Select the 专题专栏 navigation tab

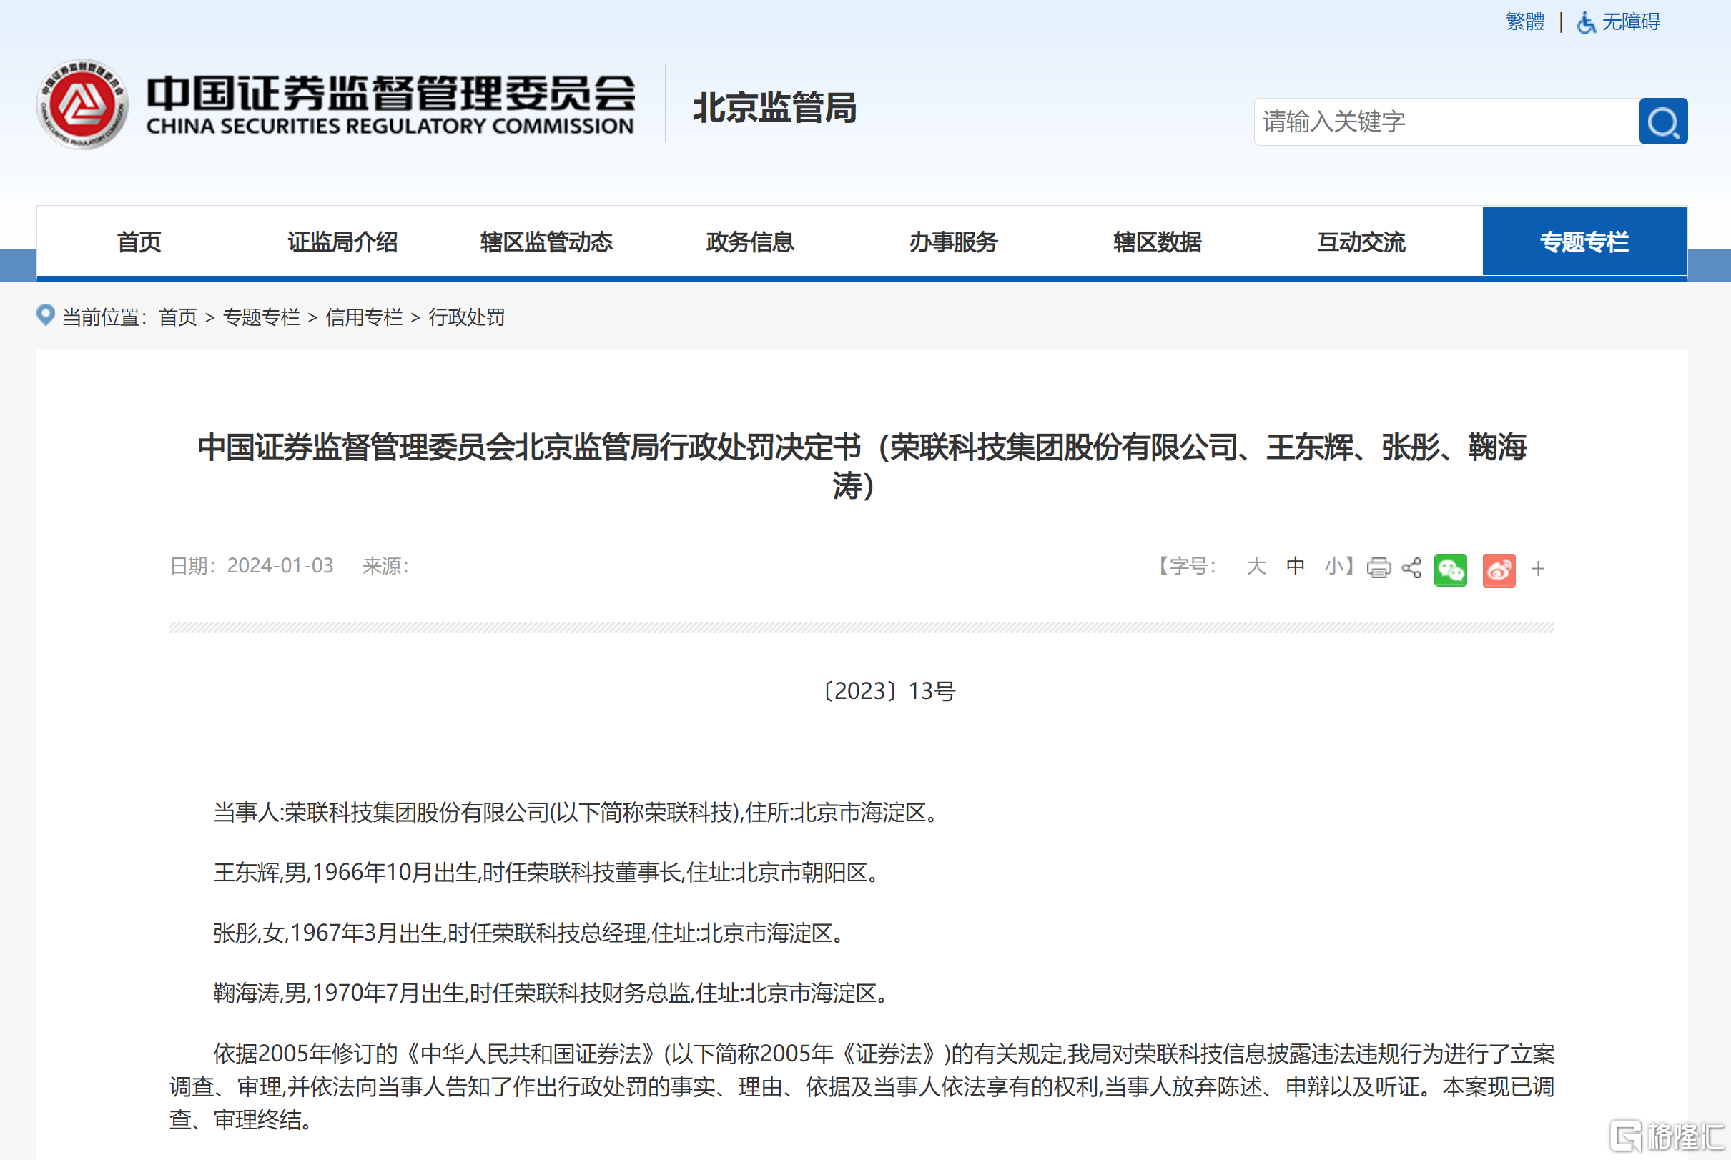coord(1584,242)
